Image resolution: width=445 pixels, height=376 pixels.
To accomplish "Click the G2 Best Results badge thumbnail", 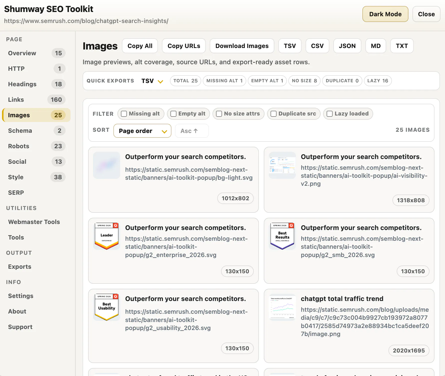I will 282,236.
